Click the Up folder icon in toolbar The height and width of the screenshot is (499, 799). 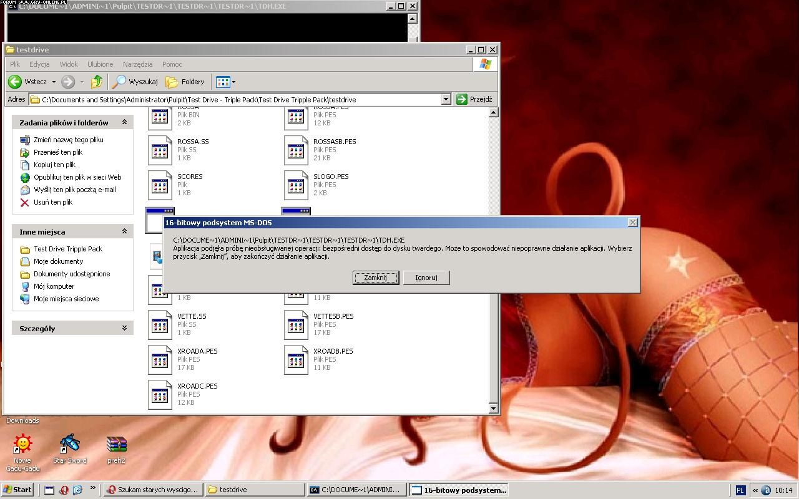pyautogui.click(x=97, y=82)
